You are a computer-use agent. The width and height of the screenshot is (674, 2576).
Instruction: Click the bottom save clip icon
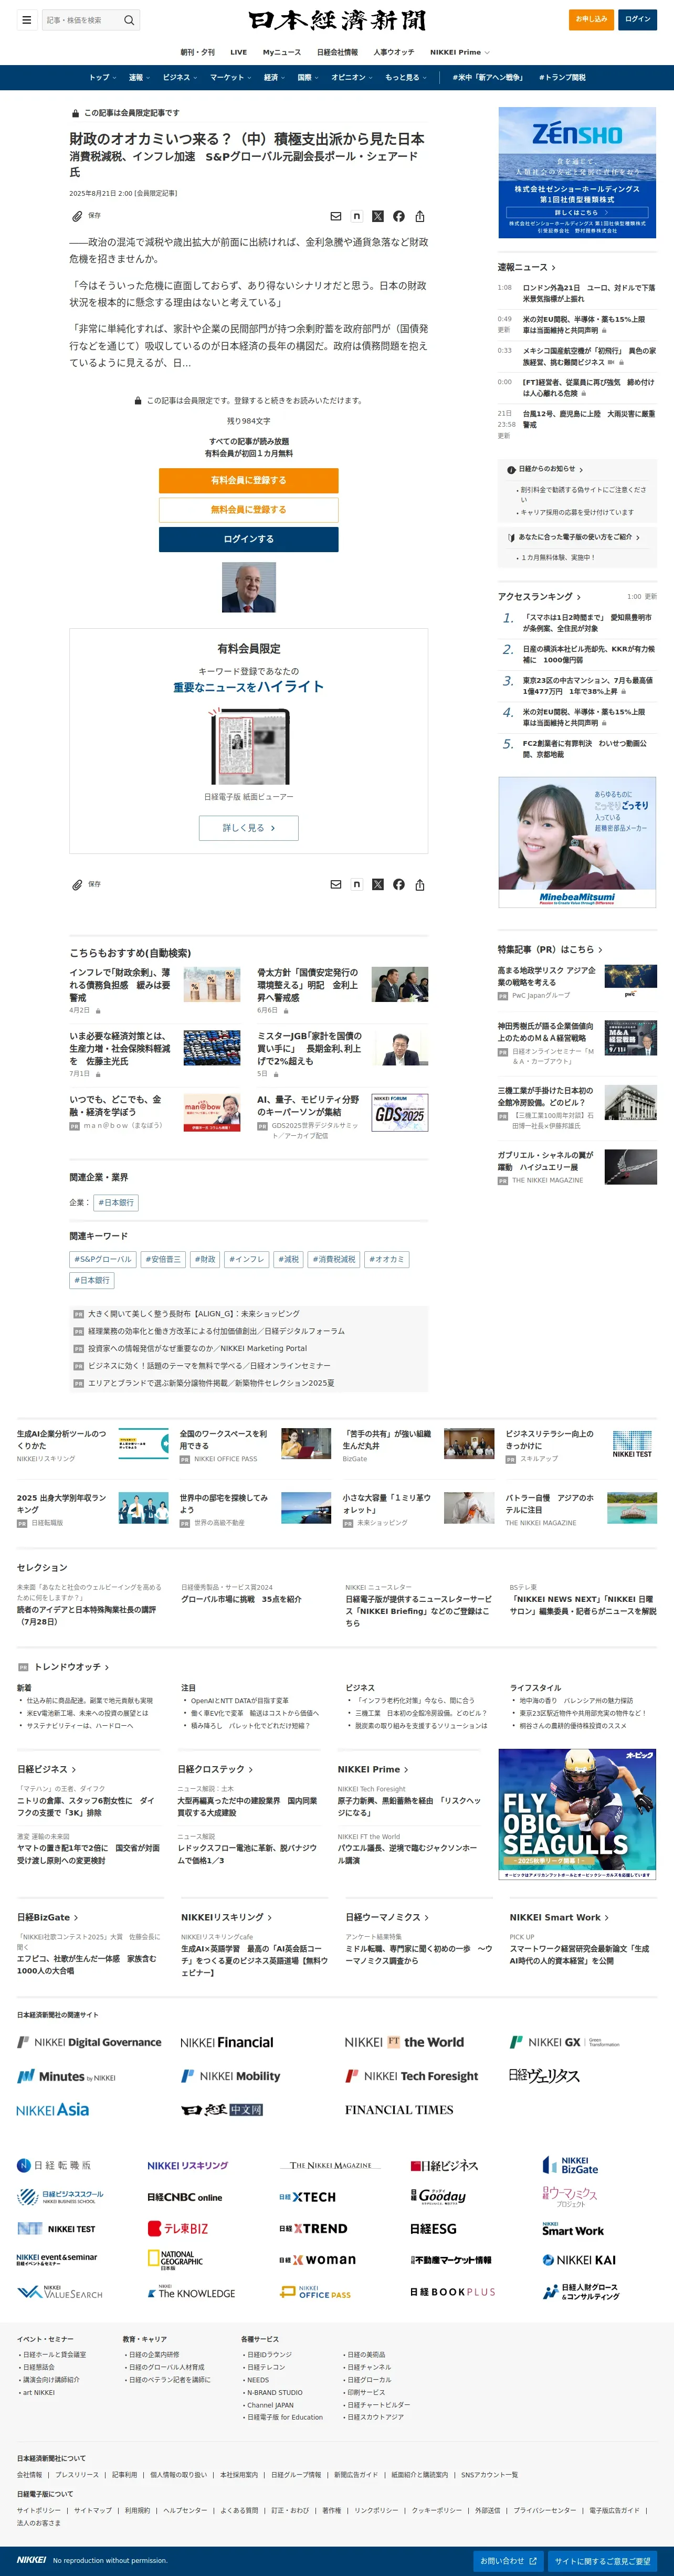tap(77, 884)
